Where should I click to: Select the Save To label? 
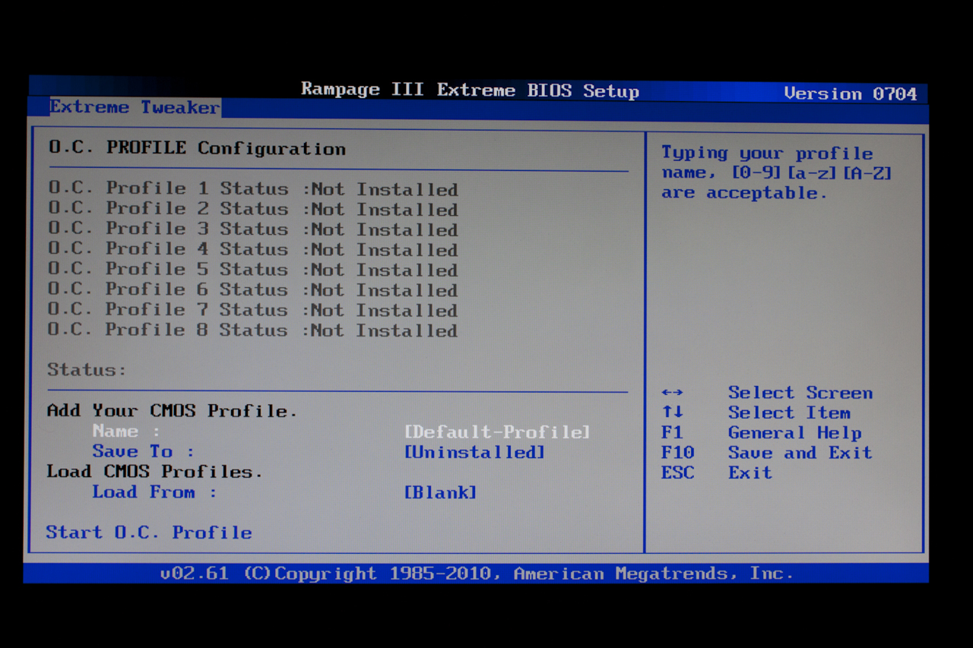pyautogui.click(x=143, y=451)
